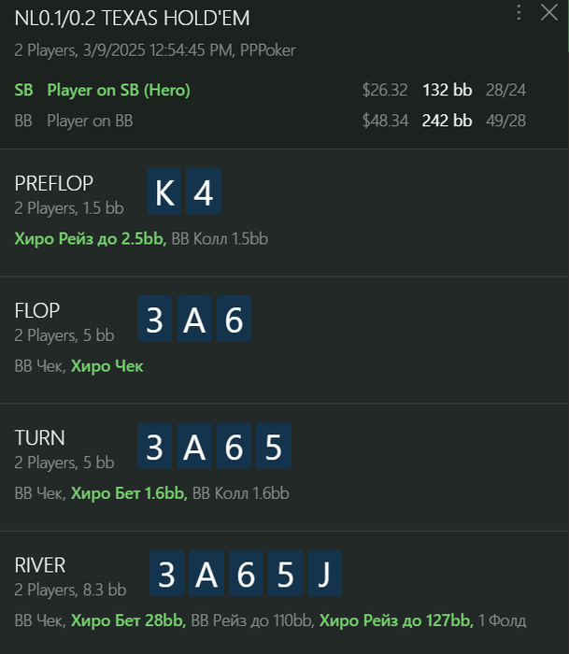
Task: Click the NL0.1/0.2 TEXAS HOLD'EM title
Action: (132, 19)
